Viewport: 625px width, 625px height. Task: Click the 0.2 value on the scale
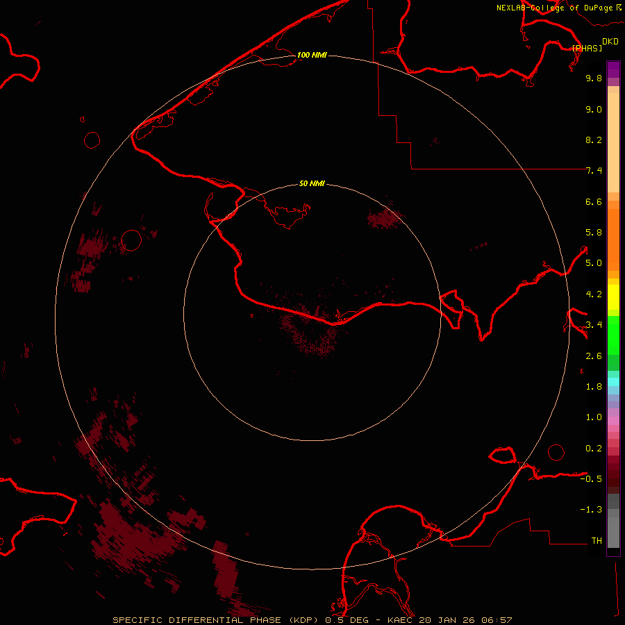(593, 448)
